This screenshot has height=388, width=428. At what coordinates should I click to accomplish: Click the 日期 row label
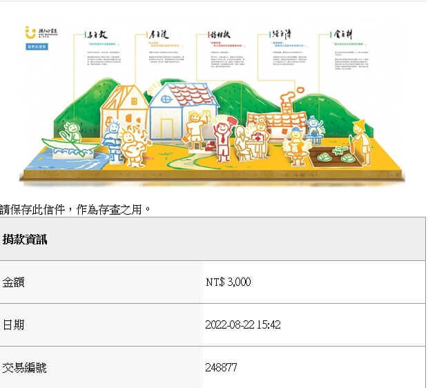tap(13, 324)
